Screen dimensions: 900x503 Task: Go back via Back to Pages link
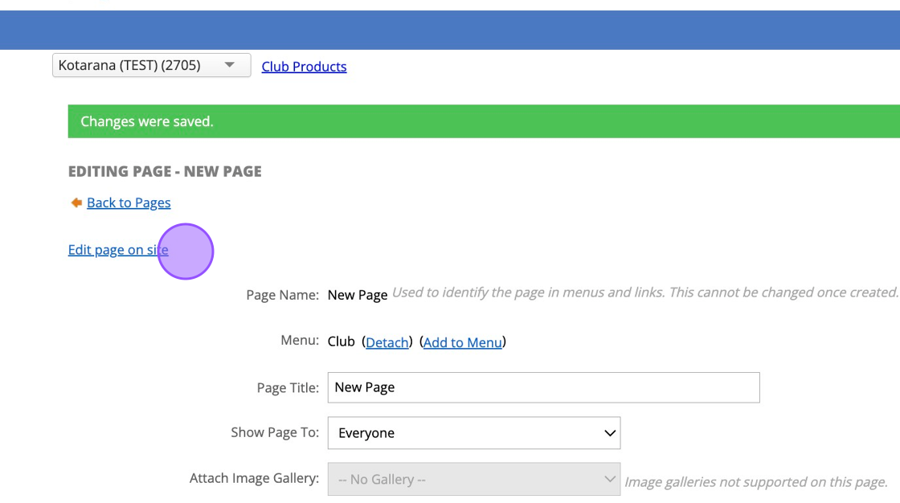(x=129, y=202)
